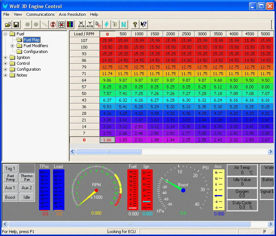Screen dimensions: 276x236
Task: Click the Save floppy disk icon
Action: (16, 25)
